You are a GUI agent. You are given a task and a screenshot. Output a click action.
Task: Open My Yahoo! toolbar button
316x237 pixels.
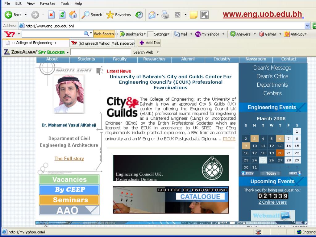point(207,34)
